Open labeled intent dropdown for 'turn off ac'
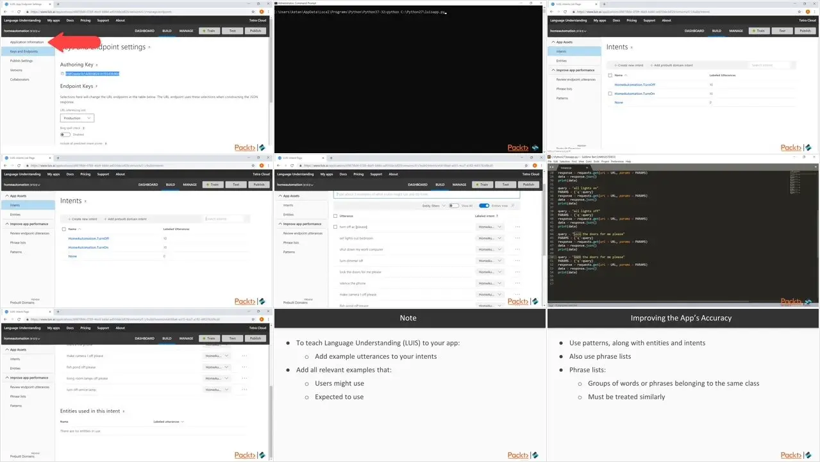Screen dimensions: 820x462 [x=490, y=227]
